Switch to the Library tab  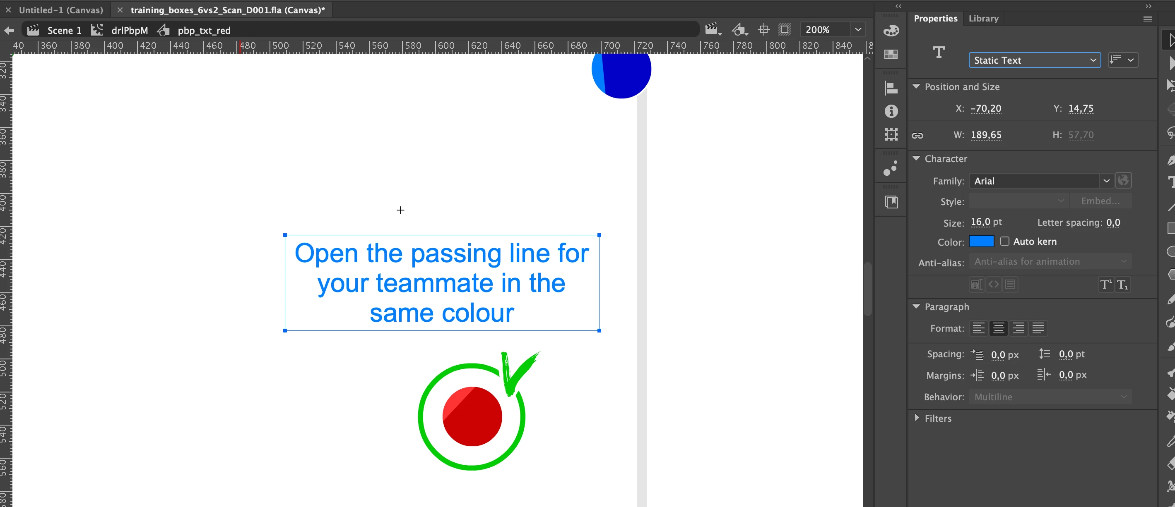point(983,19)
